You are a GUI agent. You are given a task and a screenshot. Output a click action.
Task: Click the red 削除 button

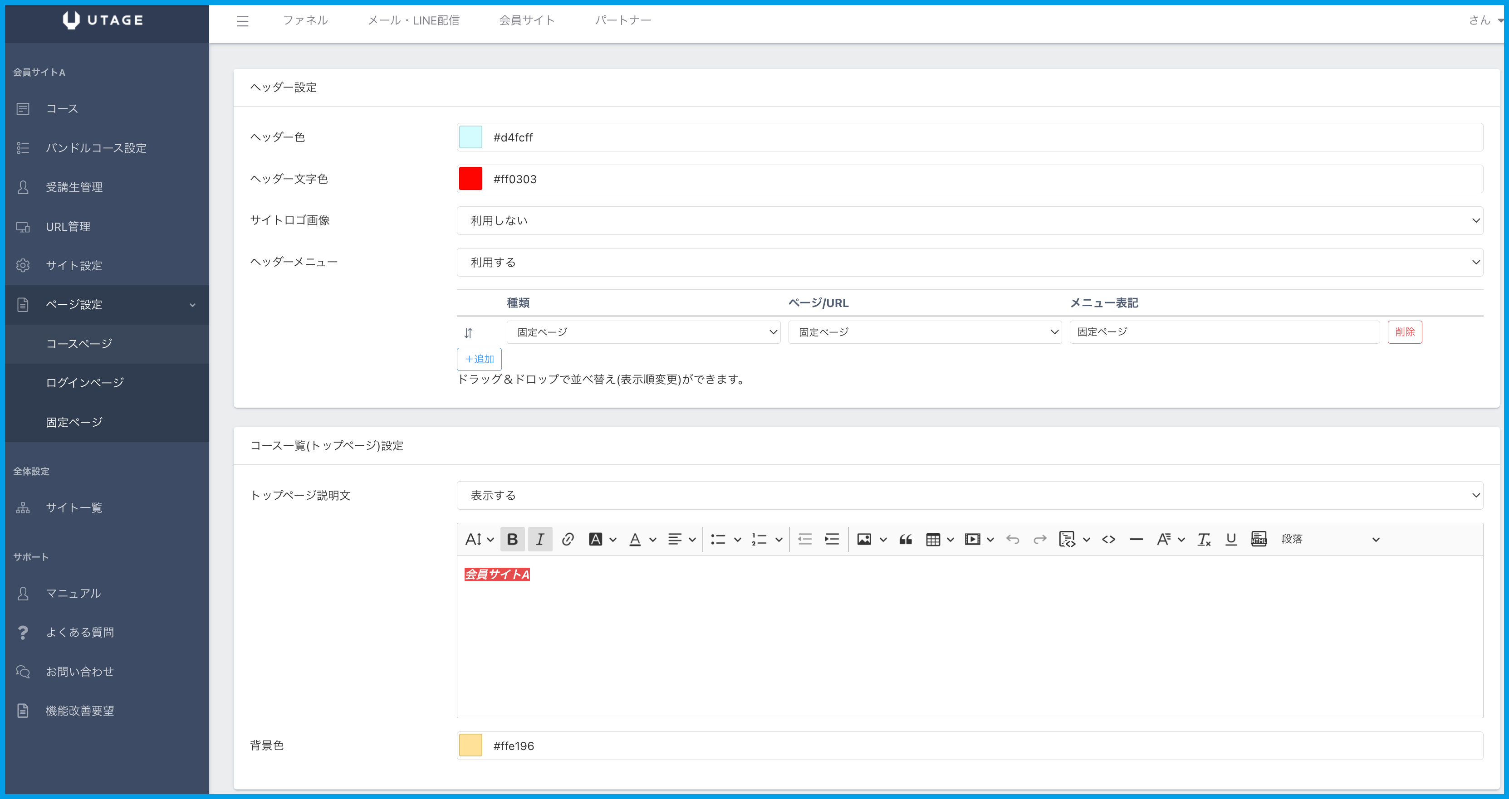coord(1404,332)
